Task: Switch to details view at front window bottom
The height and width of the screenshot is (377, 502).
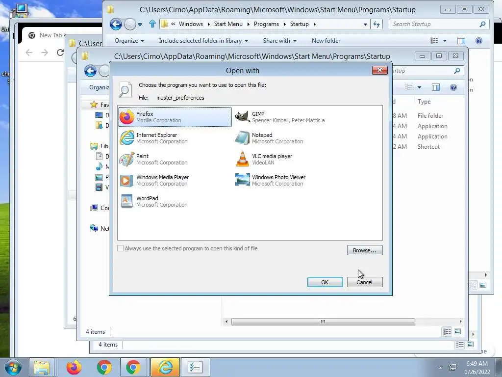Action: 447,331
